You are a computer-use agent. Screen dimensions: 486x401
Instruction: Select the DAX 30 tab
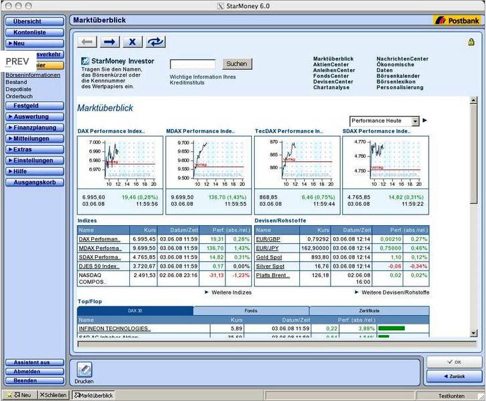(x=135, y=310)
